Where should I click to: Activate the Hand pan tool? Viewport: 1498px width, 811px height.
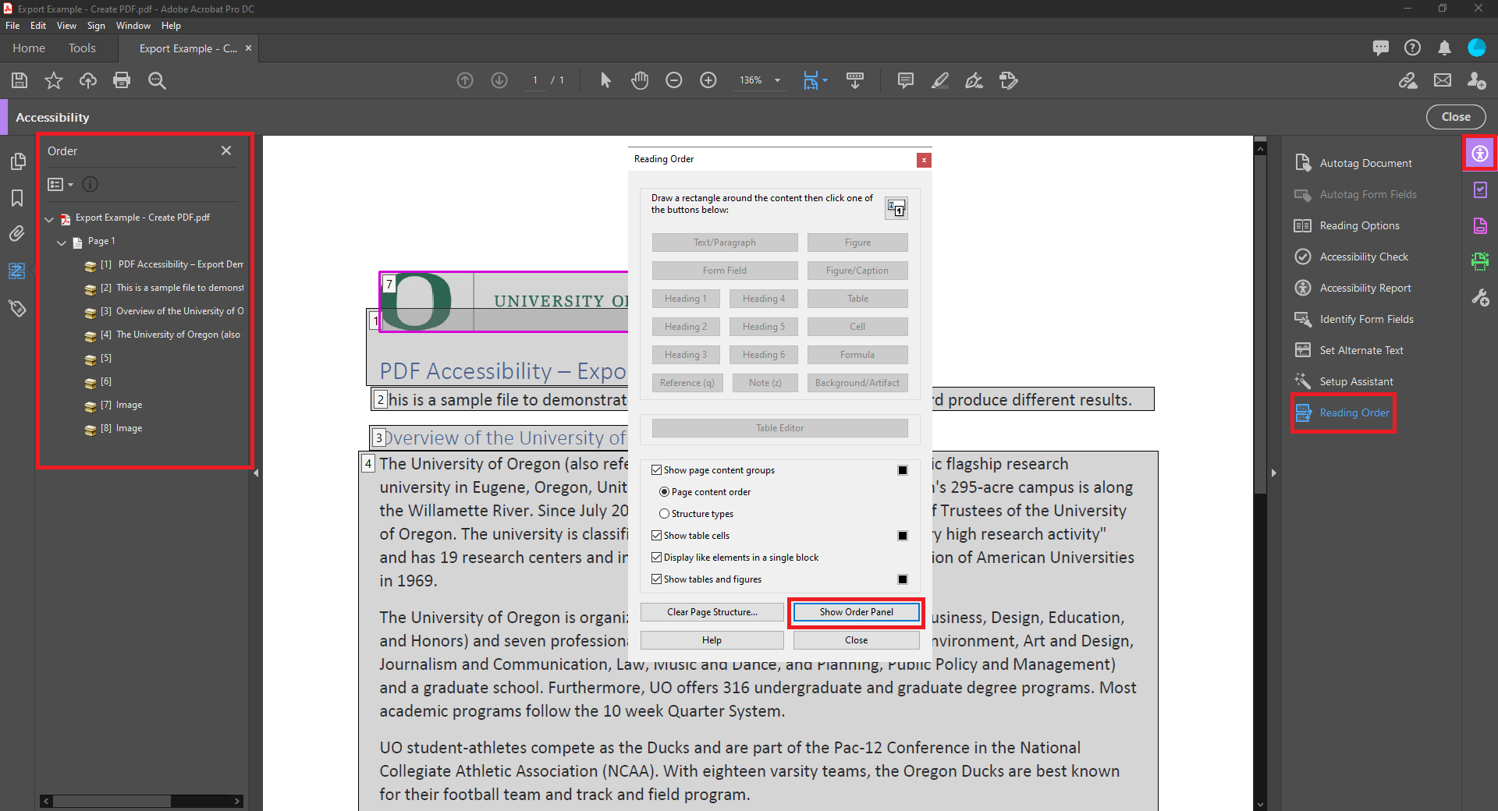(640, 80)
